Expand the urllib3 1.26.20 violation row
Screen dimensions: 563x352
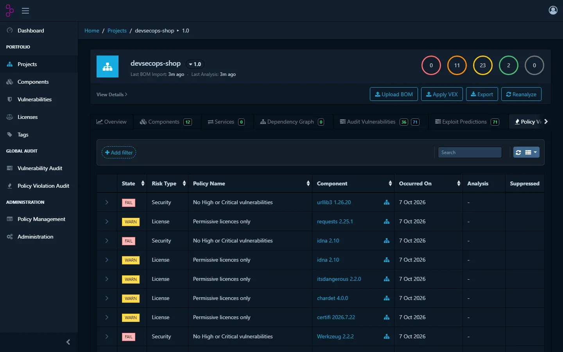click(107, 203)
